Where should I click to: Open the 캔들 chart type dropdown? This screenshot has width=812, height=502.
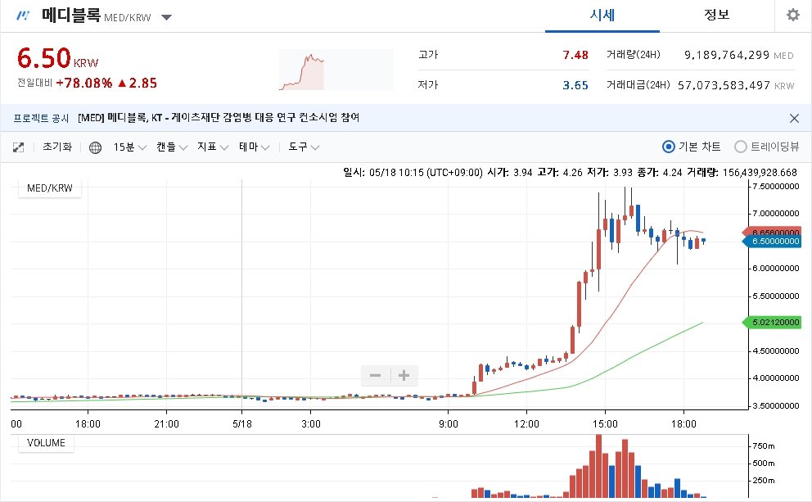pos(172,147)
